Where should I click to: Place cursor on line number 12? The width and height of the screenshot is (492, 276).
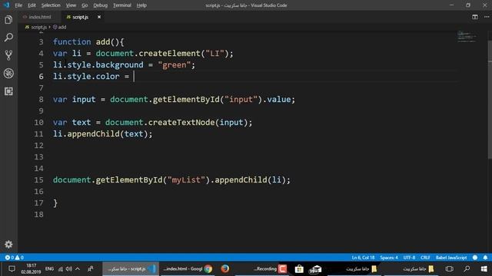point(38,145)
